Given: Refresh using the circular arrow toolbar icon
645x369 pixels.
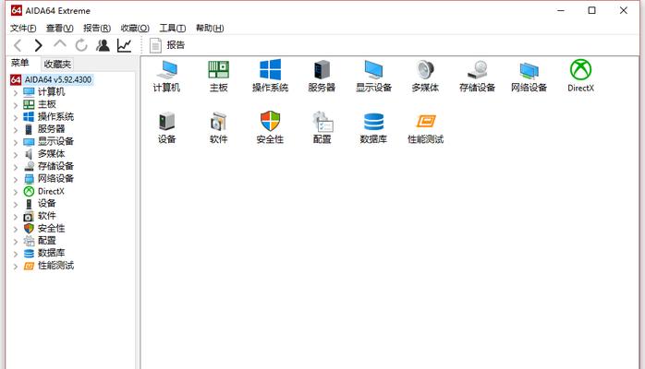Looking at the screenshot, I should pos(81,45).
